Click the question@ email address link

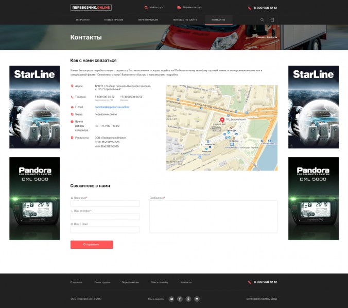coord(112,107)
